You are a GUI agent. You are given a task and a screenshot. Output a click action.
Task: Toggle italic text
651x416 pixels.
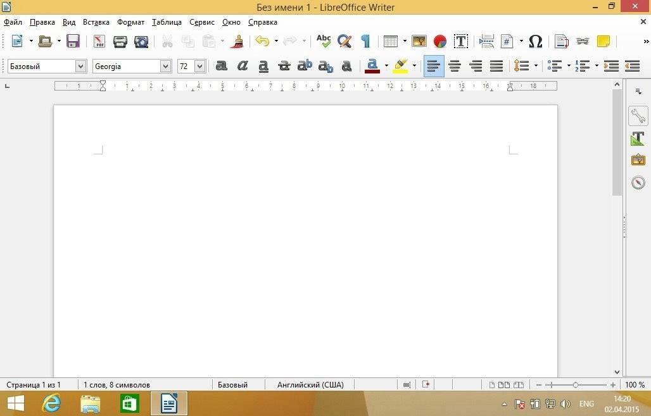tap(243, 66)
